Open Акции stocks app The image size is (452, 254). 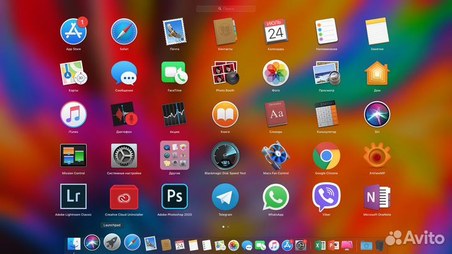175,115
